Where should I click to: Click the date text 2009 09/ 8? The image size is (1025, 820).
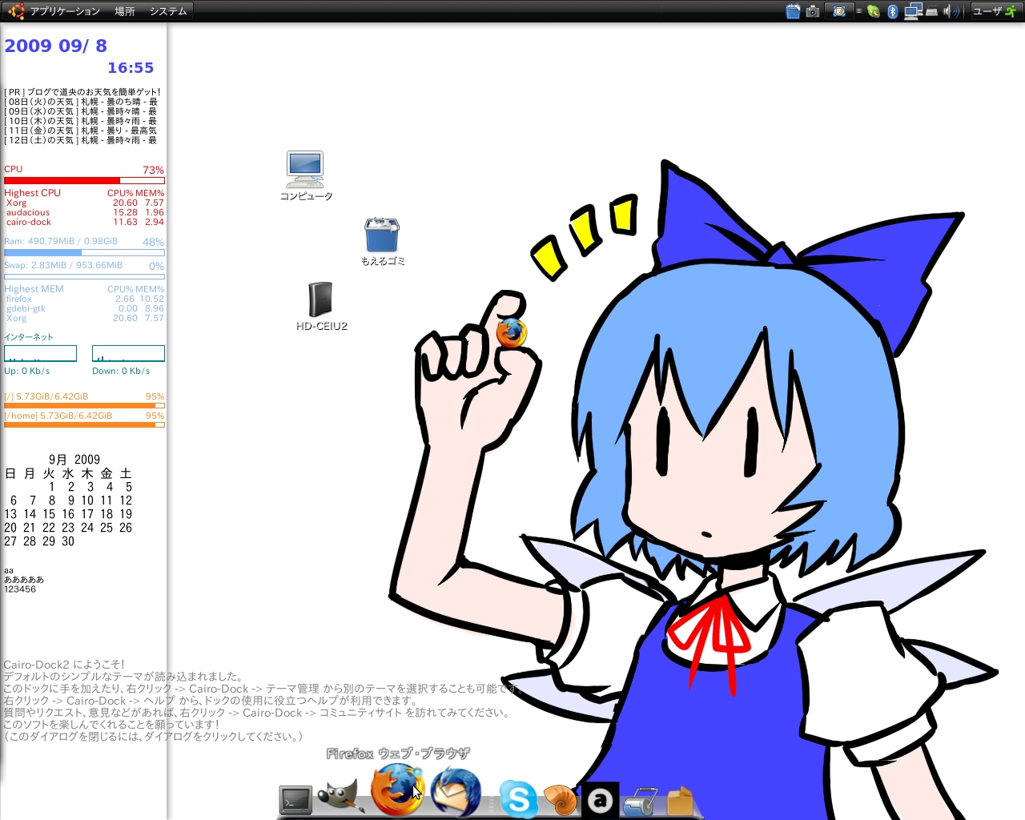[x=55, y=46]
